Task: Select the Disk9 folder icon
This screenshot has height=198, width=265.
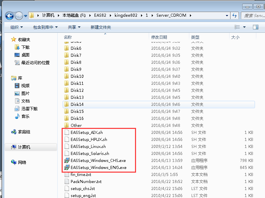Action: pos(67,69)
